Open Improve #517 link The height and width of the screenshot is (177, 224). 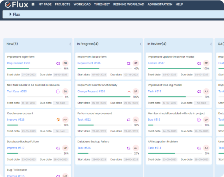click(x=16, y=148)
